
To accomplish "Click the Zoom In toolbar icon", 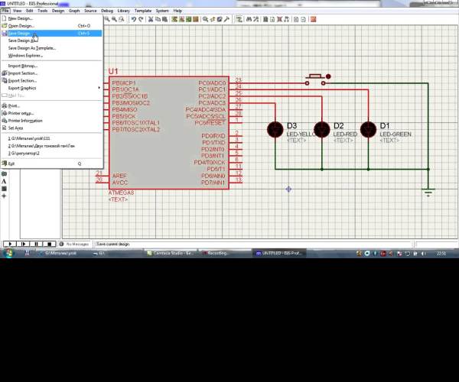I will [107, 19].
